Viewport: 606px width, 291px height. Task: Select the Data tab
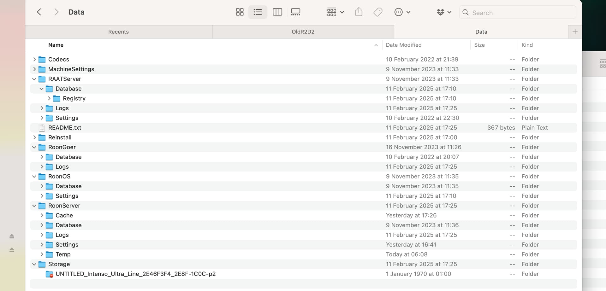tap(481, 32)
